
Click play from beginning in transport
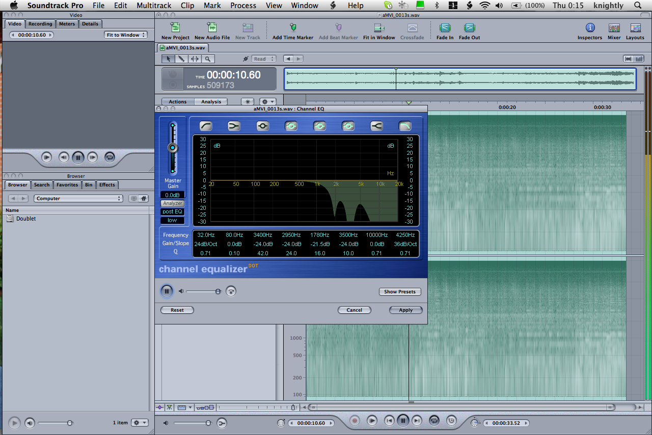[372, 421]
